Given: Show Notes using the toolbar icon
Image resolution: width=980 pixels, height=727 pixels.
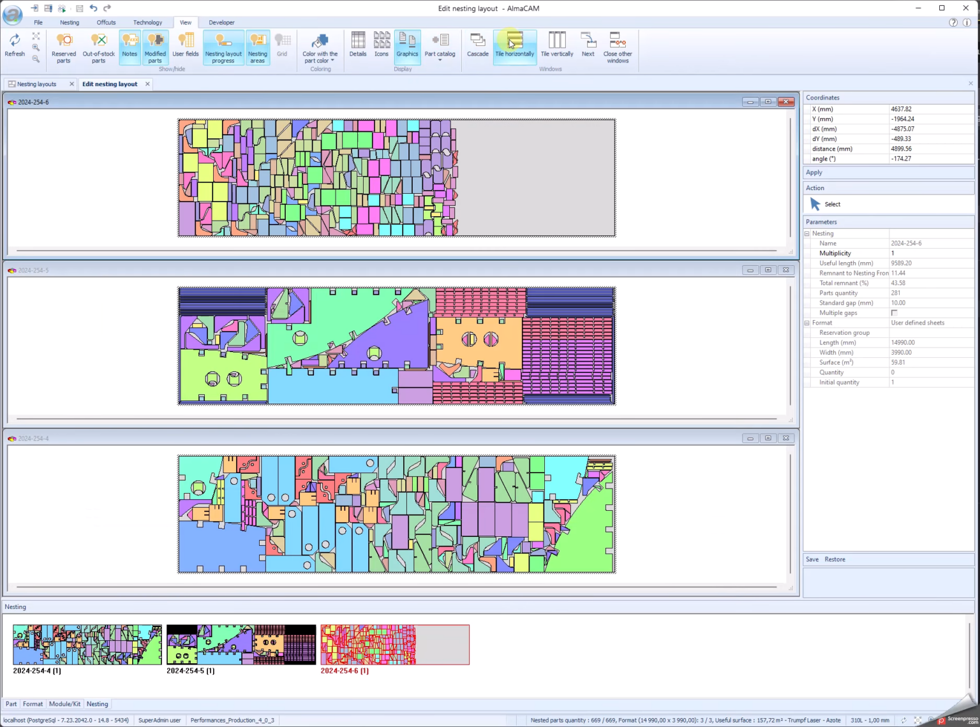Looking at the screenshot, I should [x=130, y=45].
